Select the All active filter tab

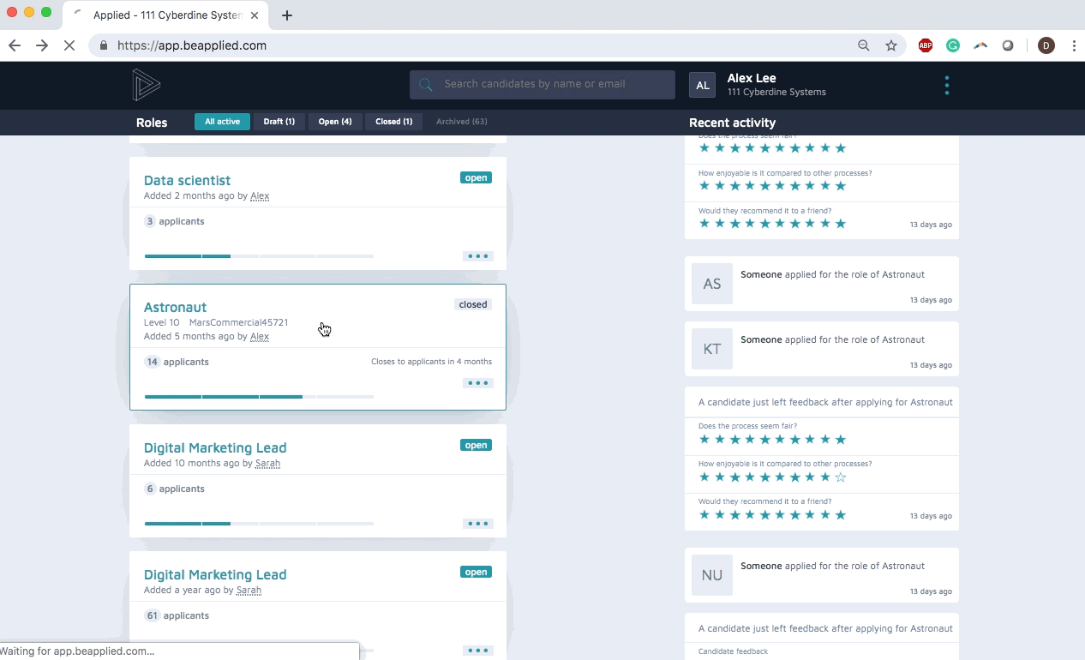pos(222,122)
